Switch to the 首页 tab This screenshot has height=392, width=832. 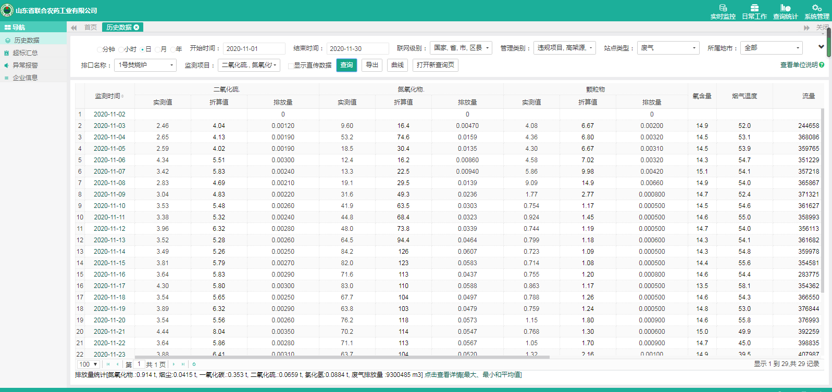point(91,28)
